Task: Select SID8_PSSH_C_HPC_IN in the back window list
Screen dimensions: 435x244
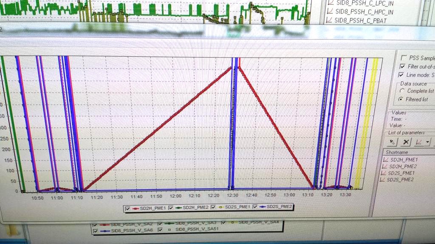Action: (364, 11)
